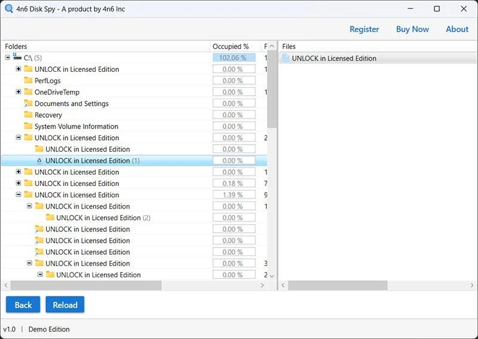Viewport: 478px width, 339px height.
Task: Click the OneDriveTemp folder icon
Action: pos(28,91)
